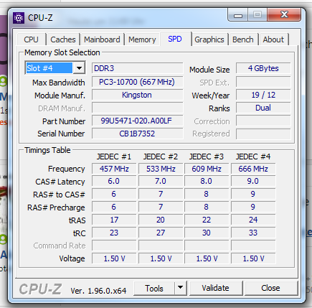This screenshot has height=308, width=312.
Task: Click the 8.0 CAS# Latency value
Action: tap(207, 181)
